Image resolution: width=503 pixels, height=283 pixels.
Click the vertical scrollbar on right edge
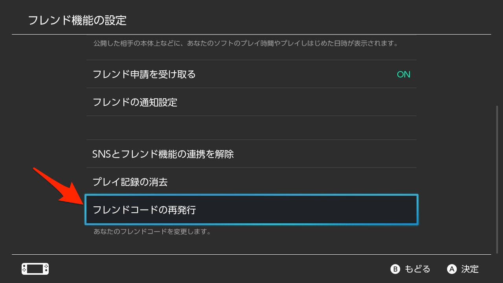[497, 179]
